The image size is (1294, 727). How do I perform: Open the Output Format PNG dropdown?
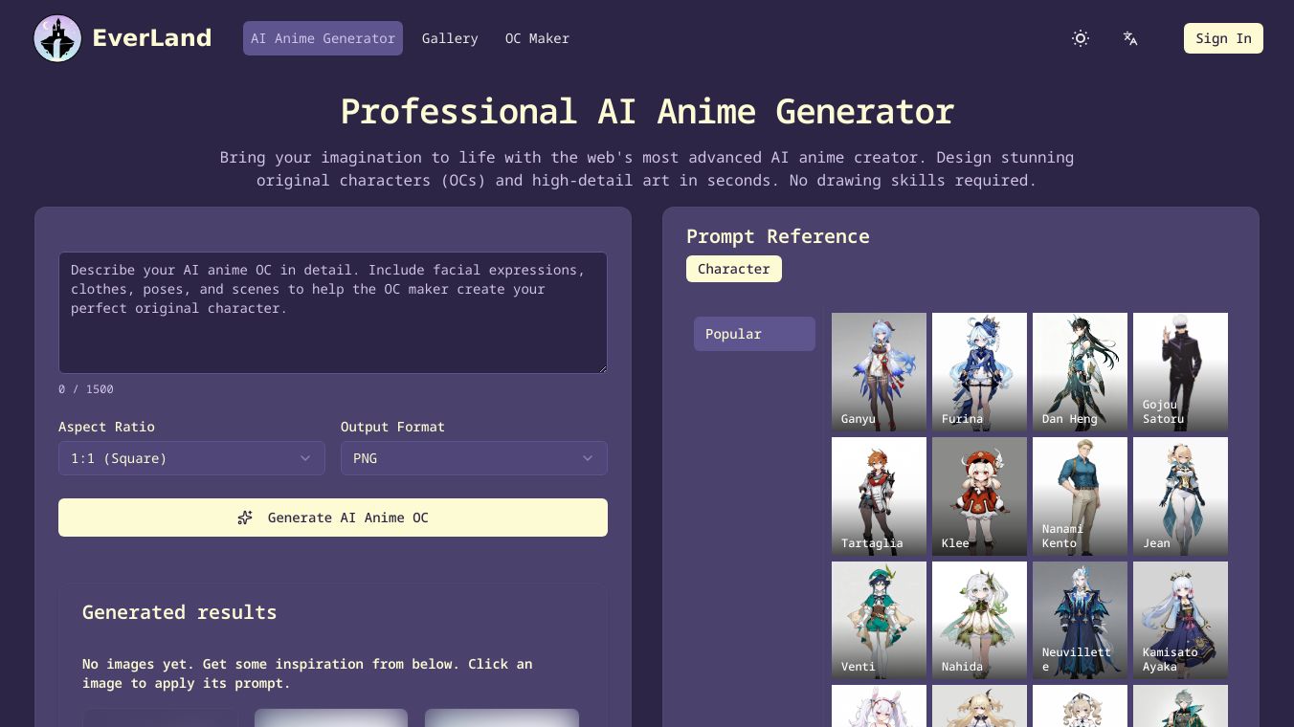click(474, 458)
